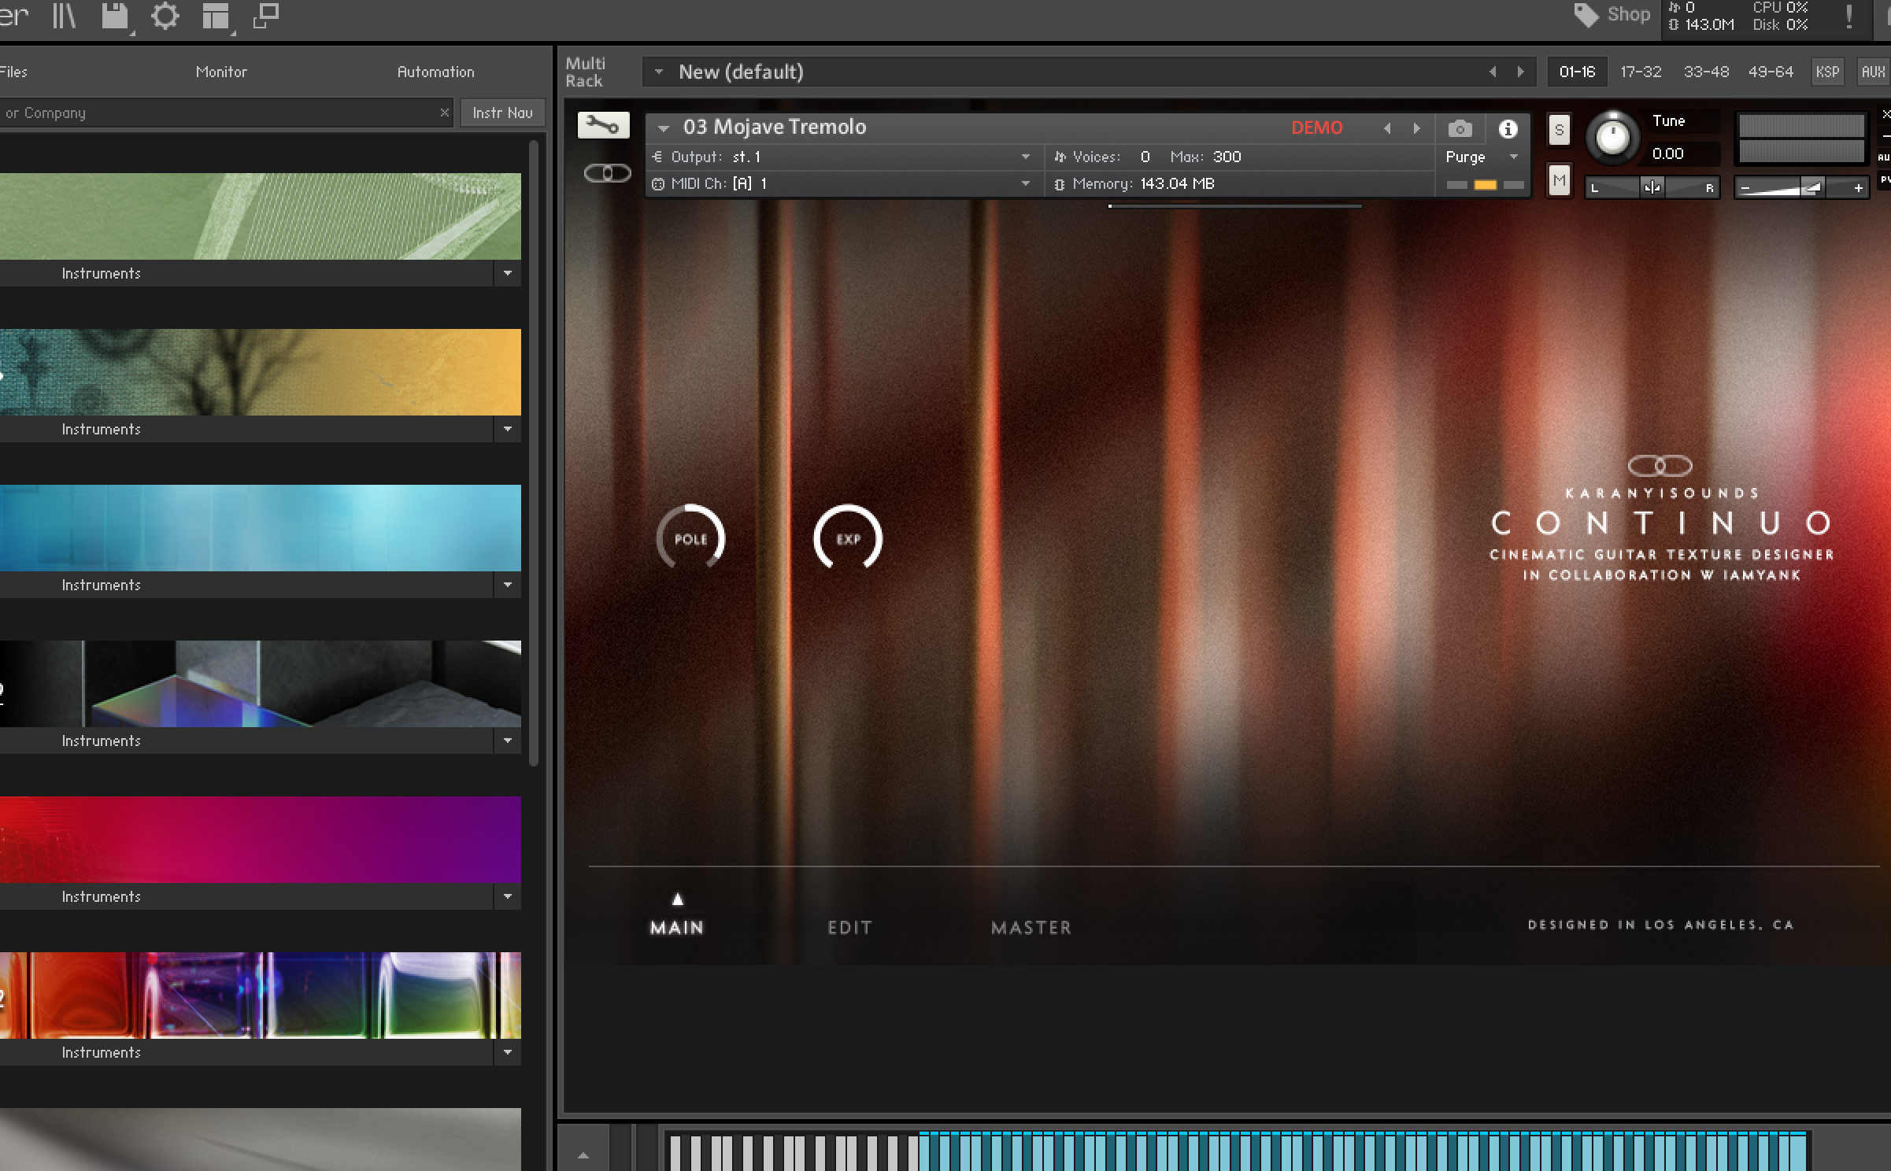
Task: Open options with the gear icon
Action: (x=165, y=17)
